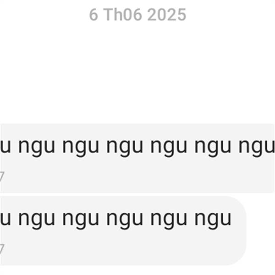Click the gap between the two message bubbles

(137, 194)
